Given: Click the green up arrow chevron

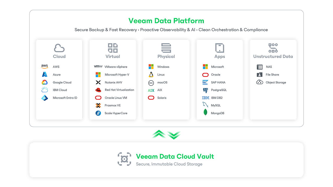Looking at the screenshot, I should pos(159,134).
